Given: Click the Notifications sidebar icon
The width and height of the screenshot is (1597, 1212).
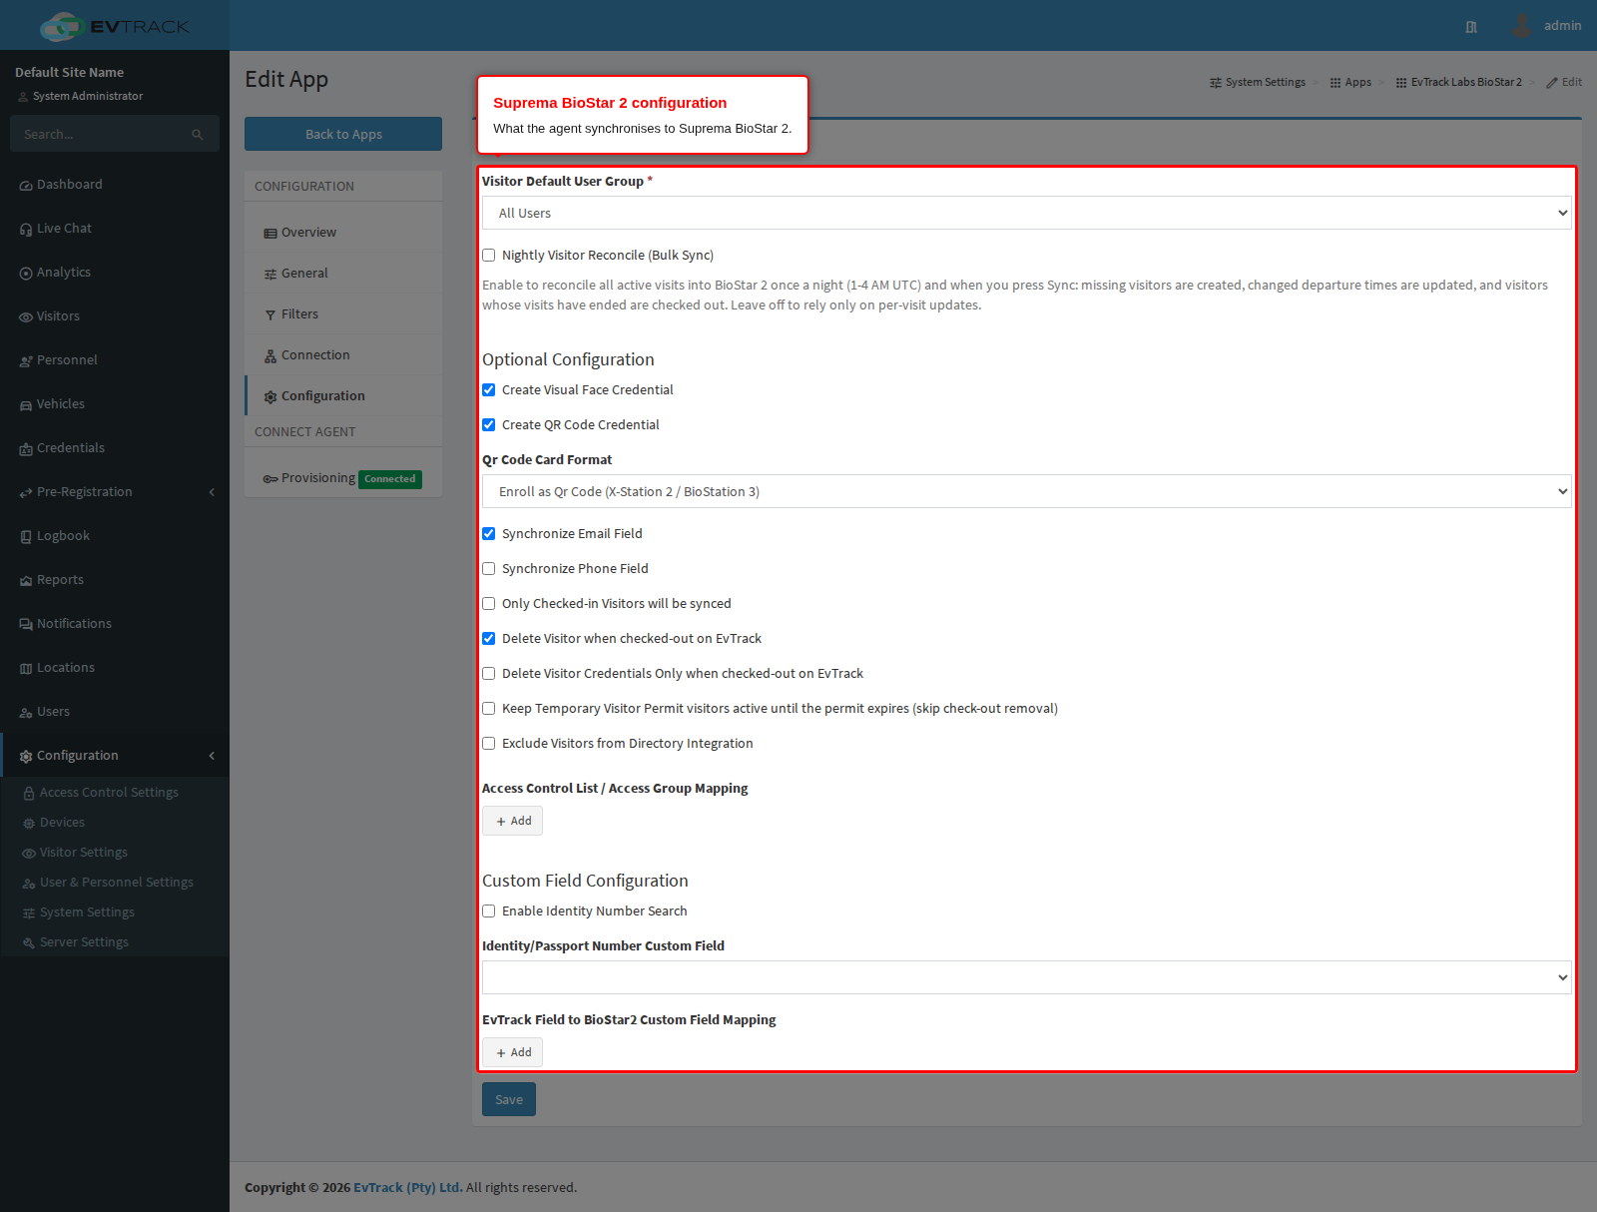Looking at the screenshot, I should point(26,625).
